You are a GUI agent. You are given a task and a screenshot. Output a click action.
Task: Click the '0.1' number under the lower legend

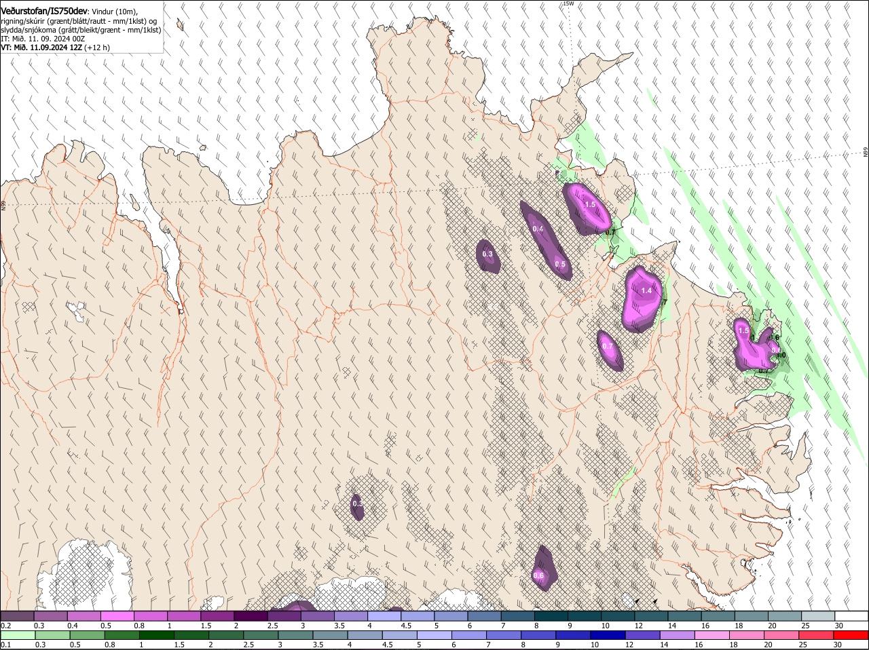[5, 645]
